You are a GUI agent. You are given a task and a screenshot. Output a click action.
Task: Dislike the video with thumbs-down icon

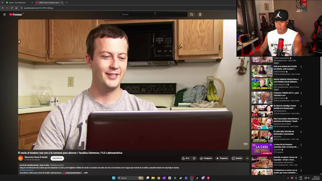coord(194,158)
